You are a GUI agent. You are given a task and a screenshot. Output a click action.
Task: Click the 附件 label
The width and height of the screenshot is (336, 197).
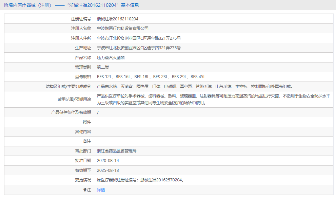pyautogui.click(x=87, y=122)
